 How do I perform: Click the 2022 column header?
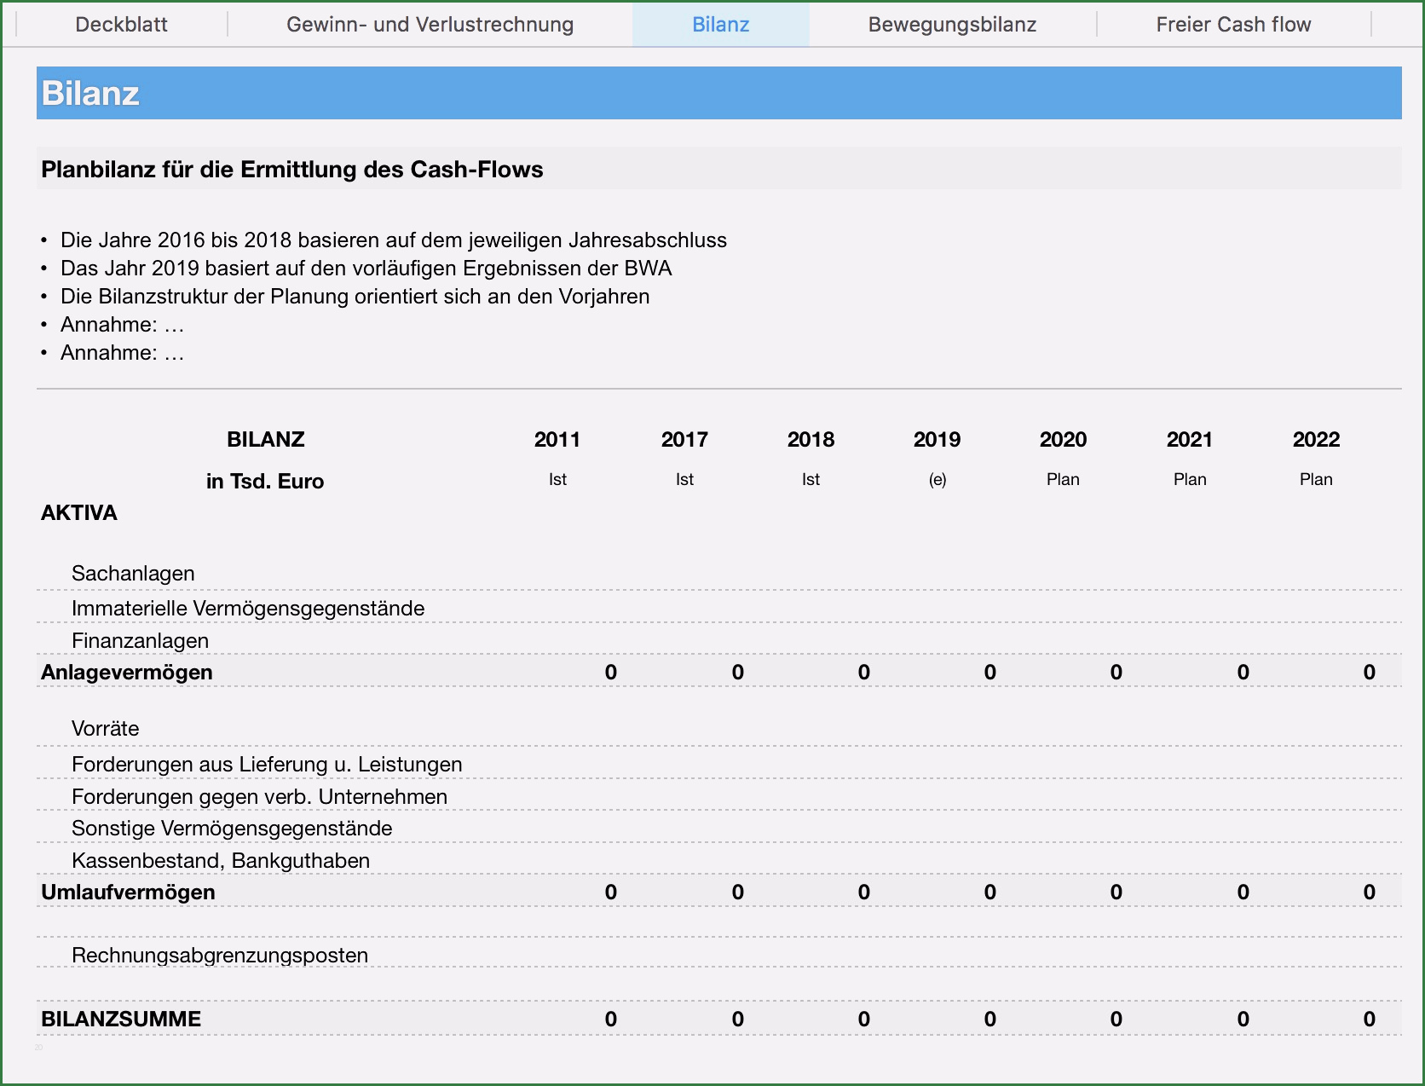pos(1315,440)
